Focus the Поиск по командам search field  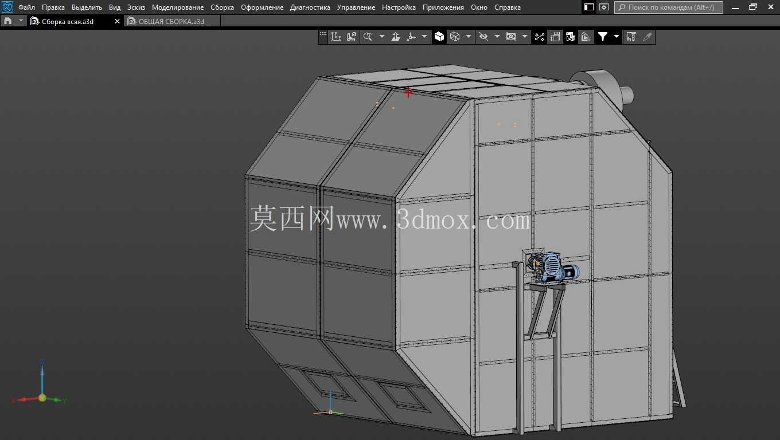click(669, 7)
